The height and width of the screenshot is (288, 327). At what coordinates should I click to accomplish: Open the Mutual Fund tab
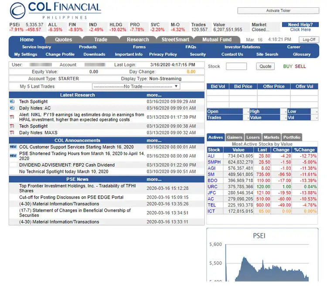[x=217, y=39]
